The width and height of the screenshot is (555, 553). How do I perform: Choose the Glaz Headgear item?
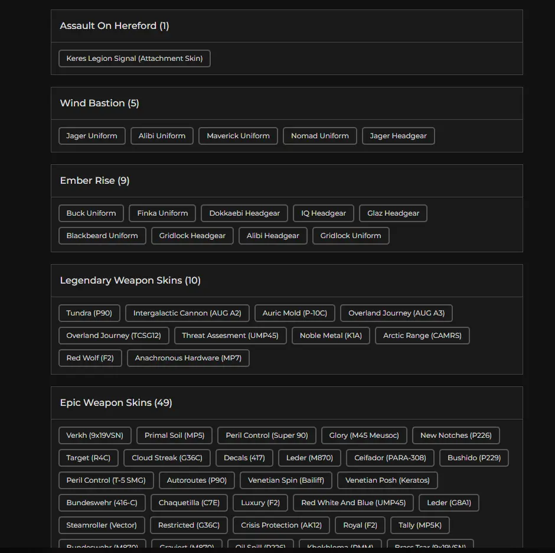point(393,213)
